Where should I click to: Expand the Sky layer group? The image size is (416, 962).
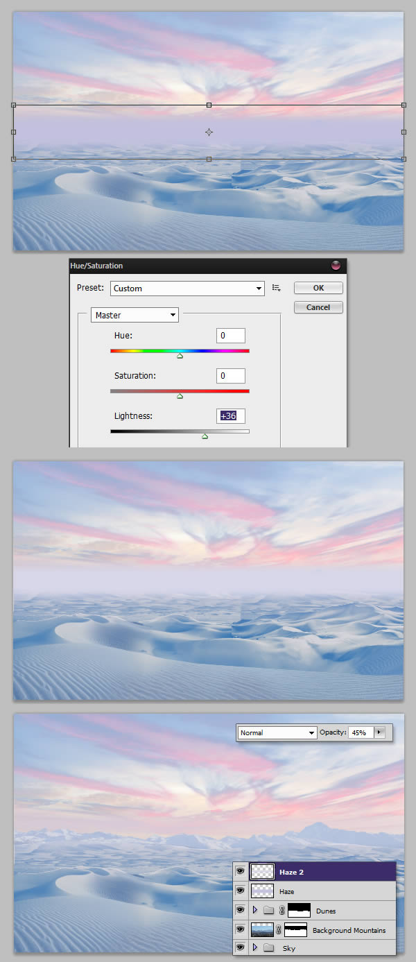[256, 948]
